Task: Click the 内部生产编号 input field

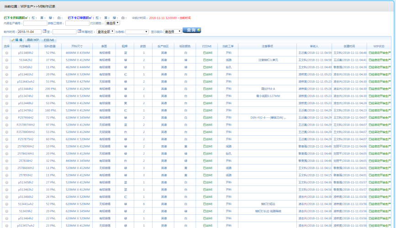Action: 35,23
